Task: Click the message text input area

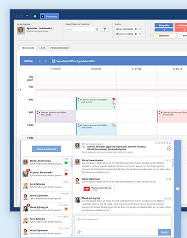Action: tap(123, 222)
